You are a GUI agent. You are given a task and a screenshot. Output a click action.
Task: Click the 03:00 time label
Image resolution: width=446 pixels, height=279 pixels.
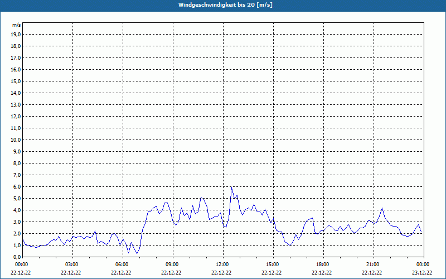point(73,264)
